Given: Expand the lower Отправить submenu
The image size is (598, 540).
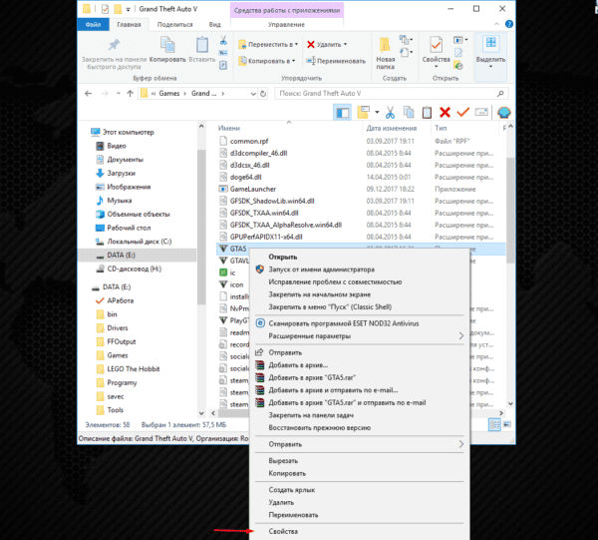Looking at the screenshot, I should coord(360,444).
